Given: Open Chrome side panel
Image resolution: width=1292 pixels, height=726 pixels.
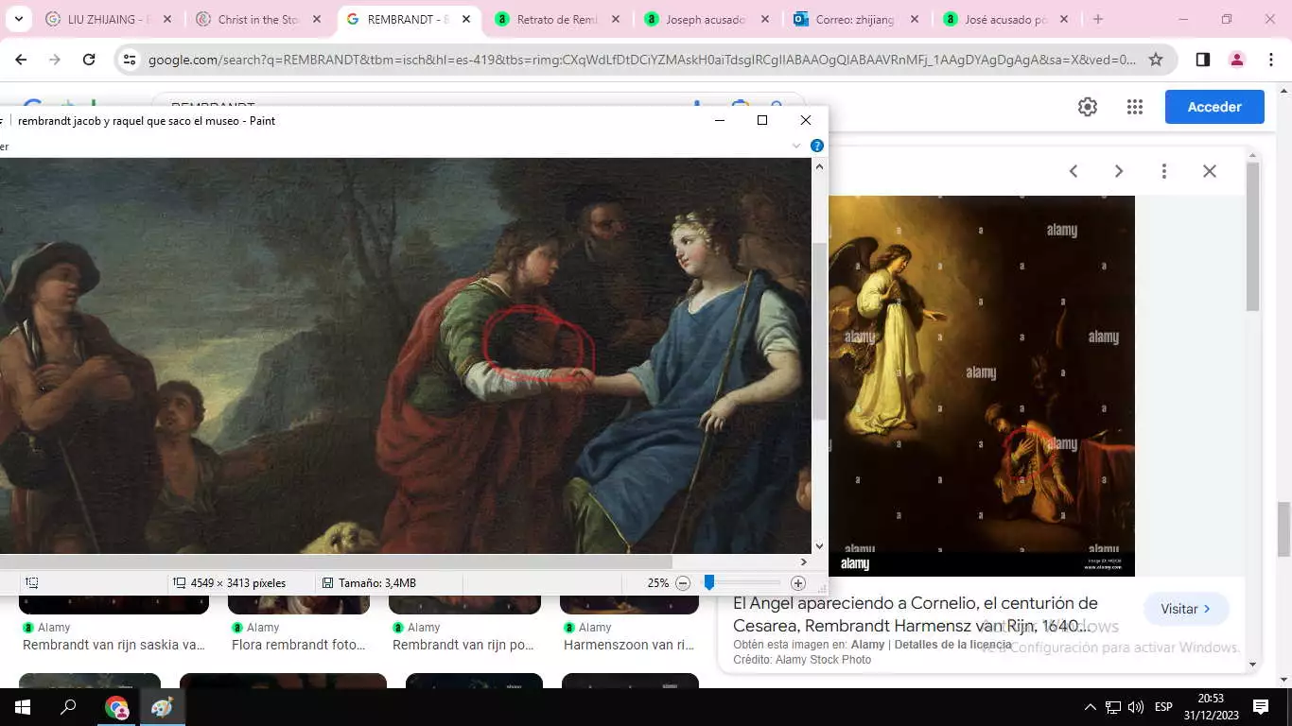Looking at the screenshot, I should (1202, 60).
